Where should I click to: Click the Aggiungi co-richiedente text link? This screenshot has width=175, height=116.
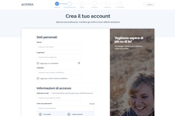click(x=49, y=64)
